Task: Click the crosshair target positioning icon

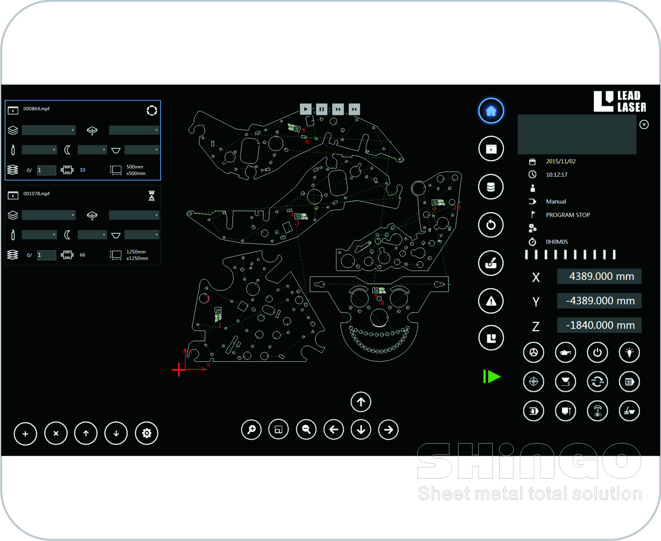Action: click(533, 382)
